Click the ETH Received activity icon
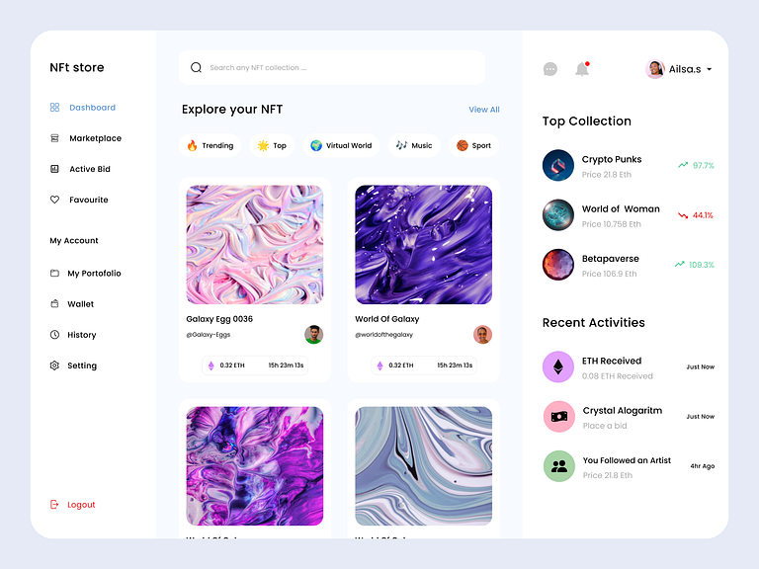759x569 pixels. pyautogui.click(x=558, y=367)
